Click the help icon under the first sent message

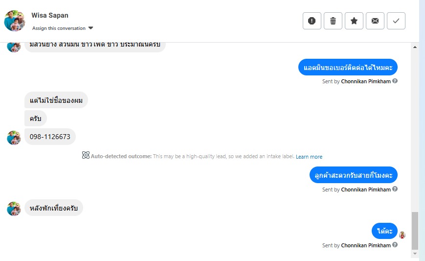395,81
